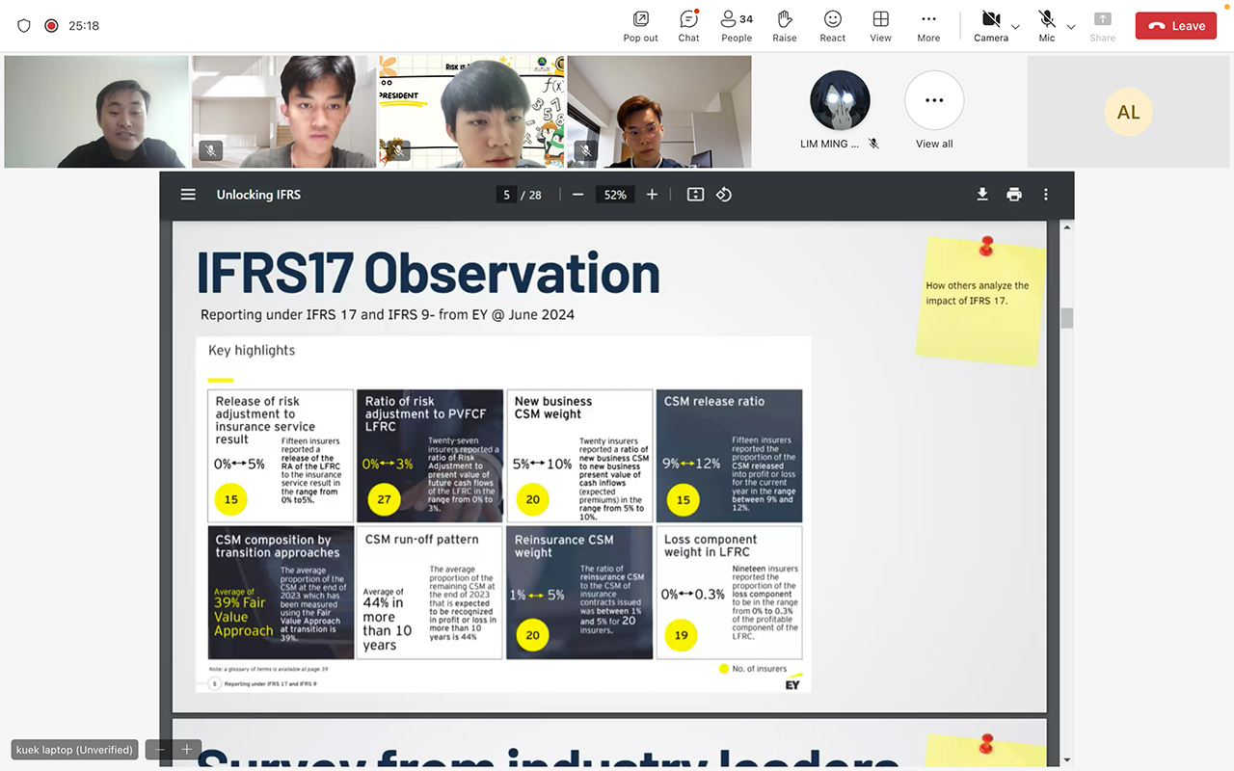Select the AL participant tile
Screen dimensions: 1234x771
[1128, 112]
